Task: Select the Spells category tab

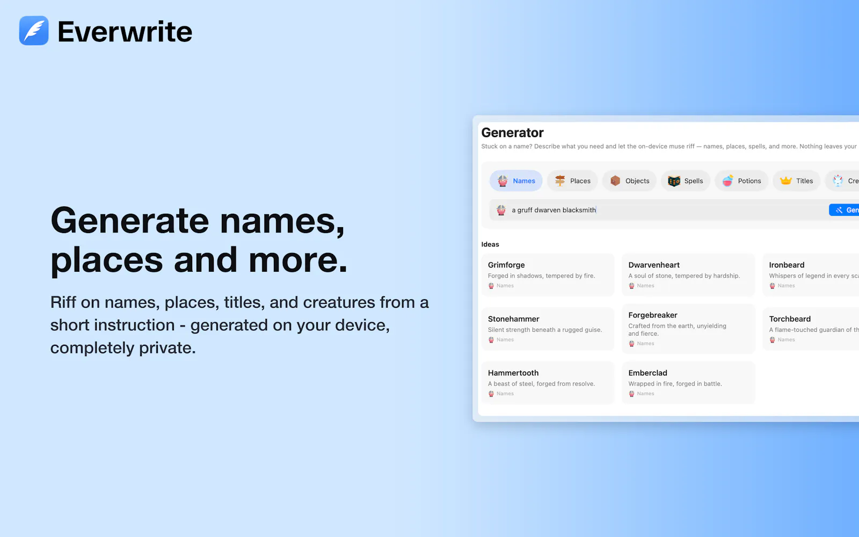Action: click(x=686, y=181)
